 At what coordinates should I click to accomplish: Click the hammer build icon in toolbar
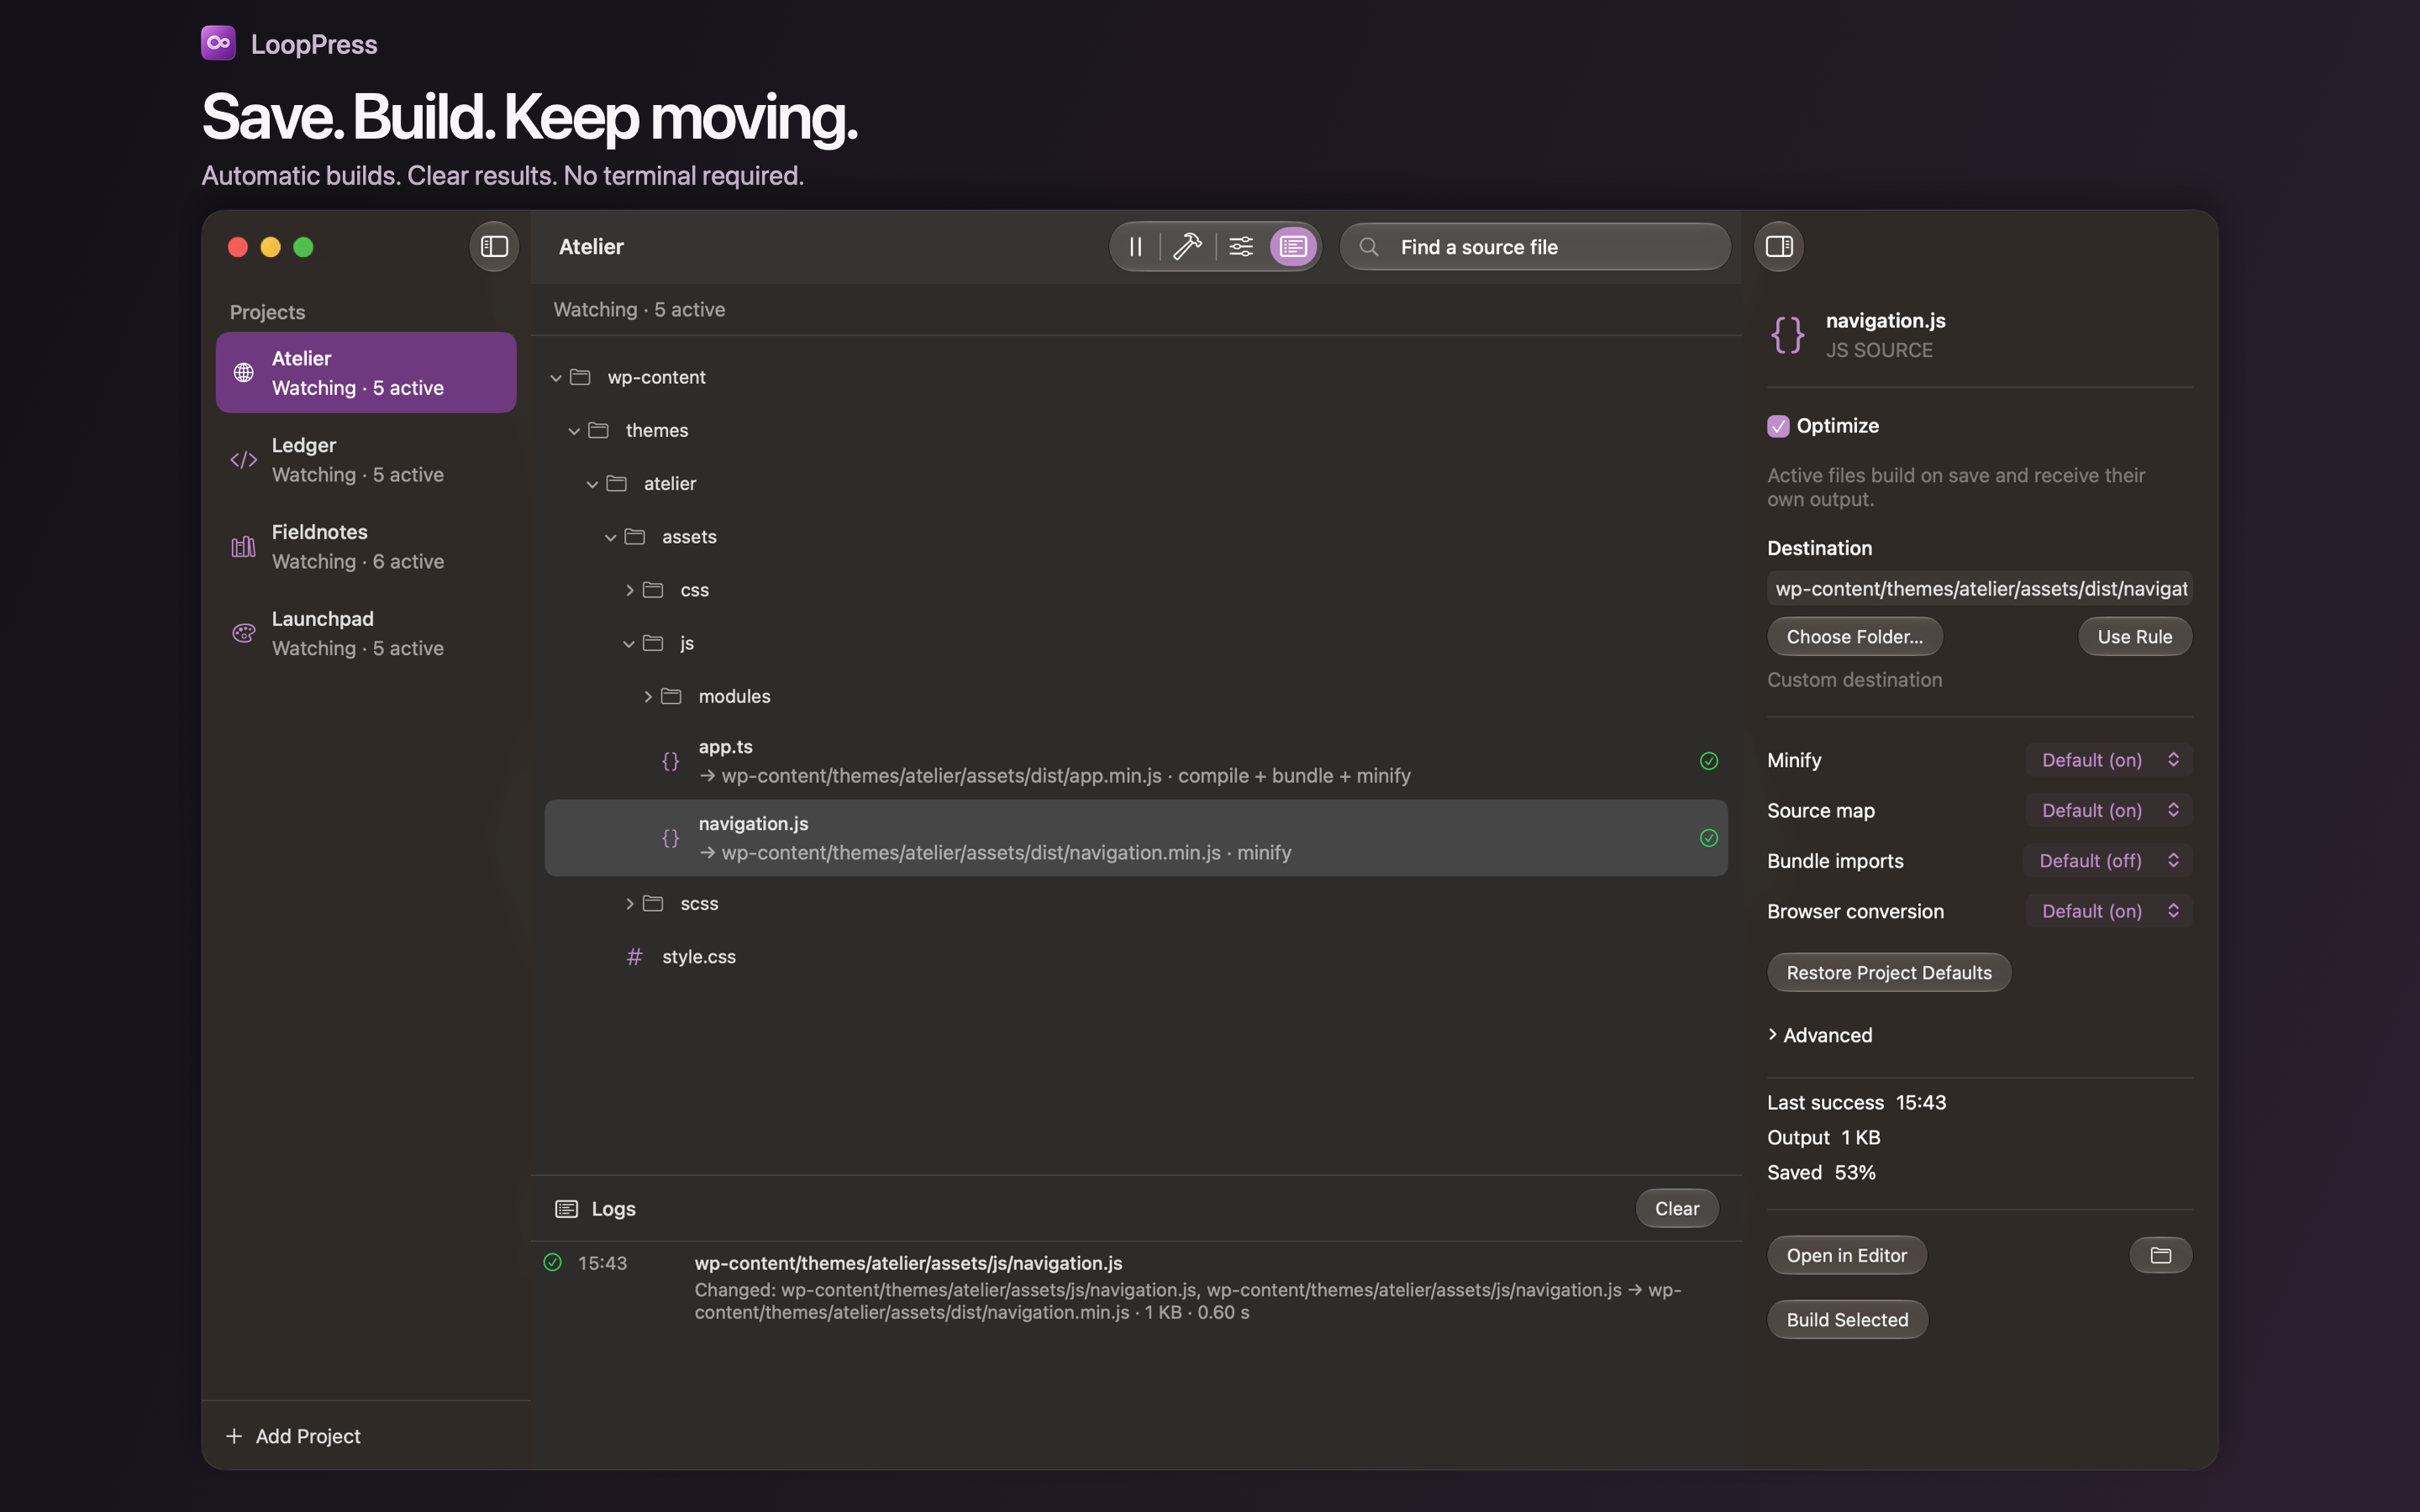point(1187,247)
